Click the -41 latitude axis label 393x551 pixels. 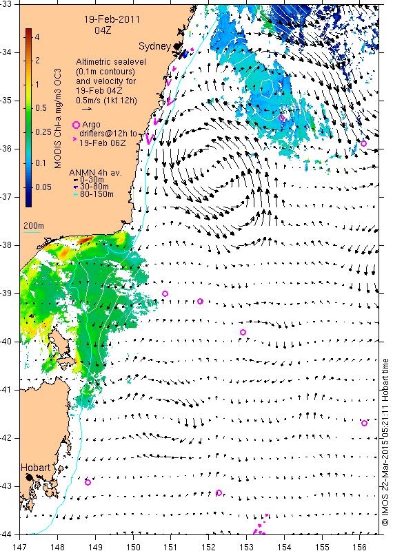[x=6, y=390]
